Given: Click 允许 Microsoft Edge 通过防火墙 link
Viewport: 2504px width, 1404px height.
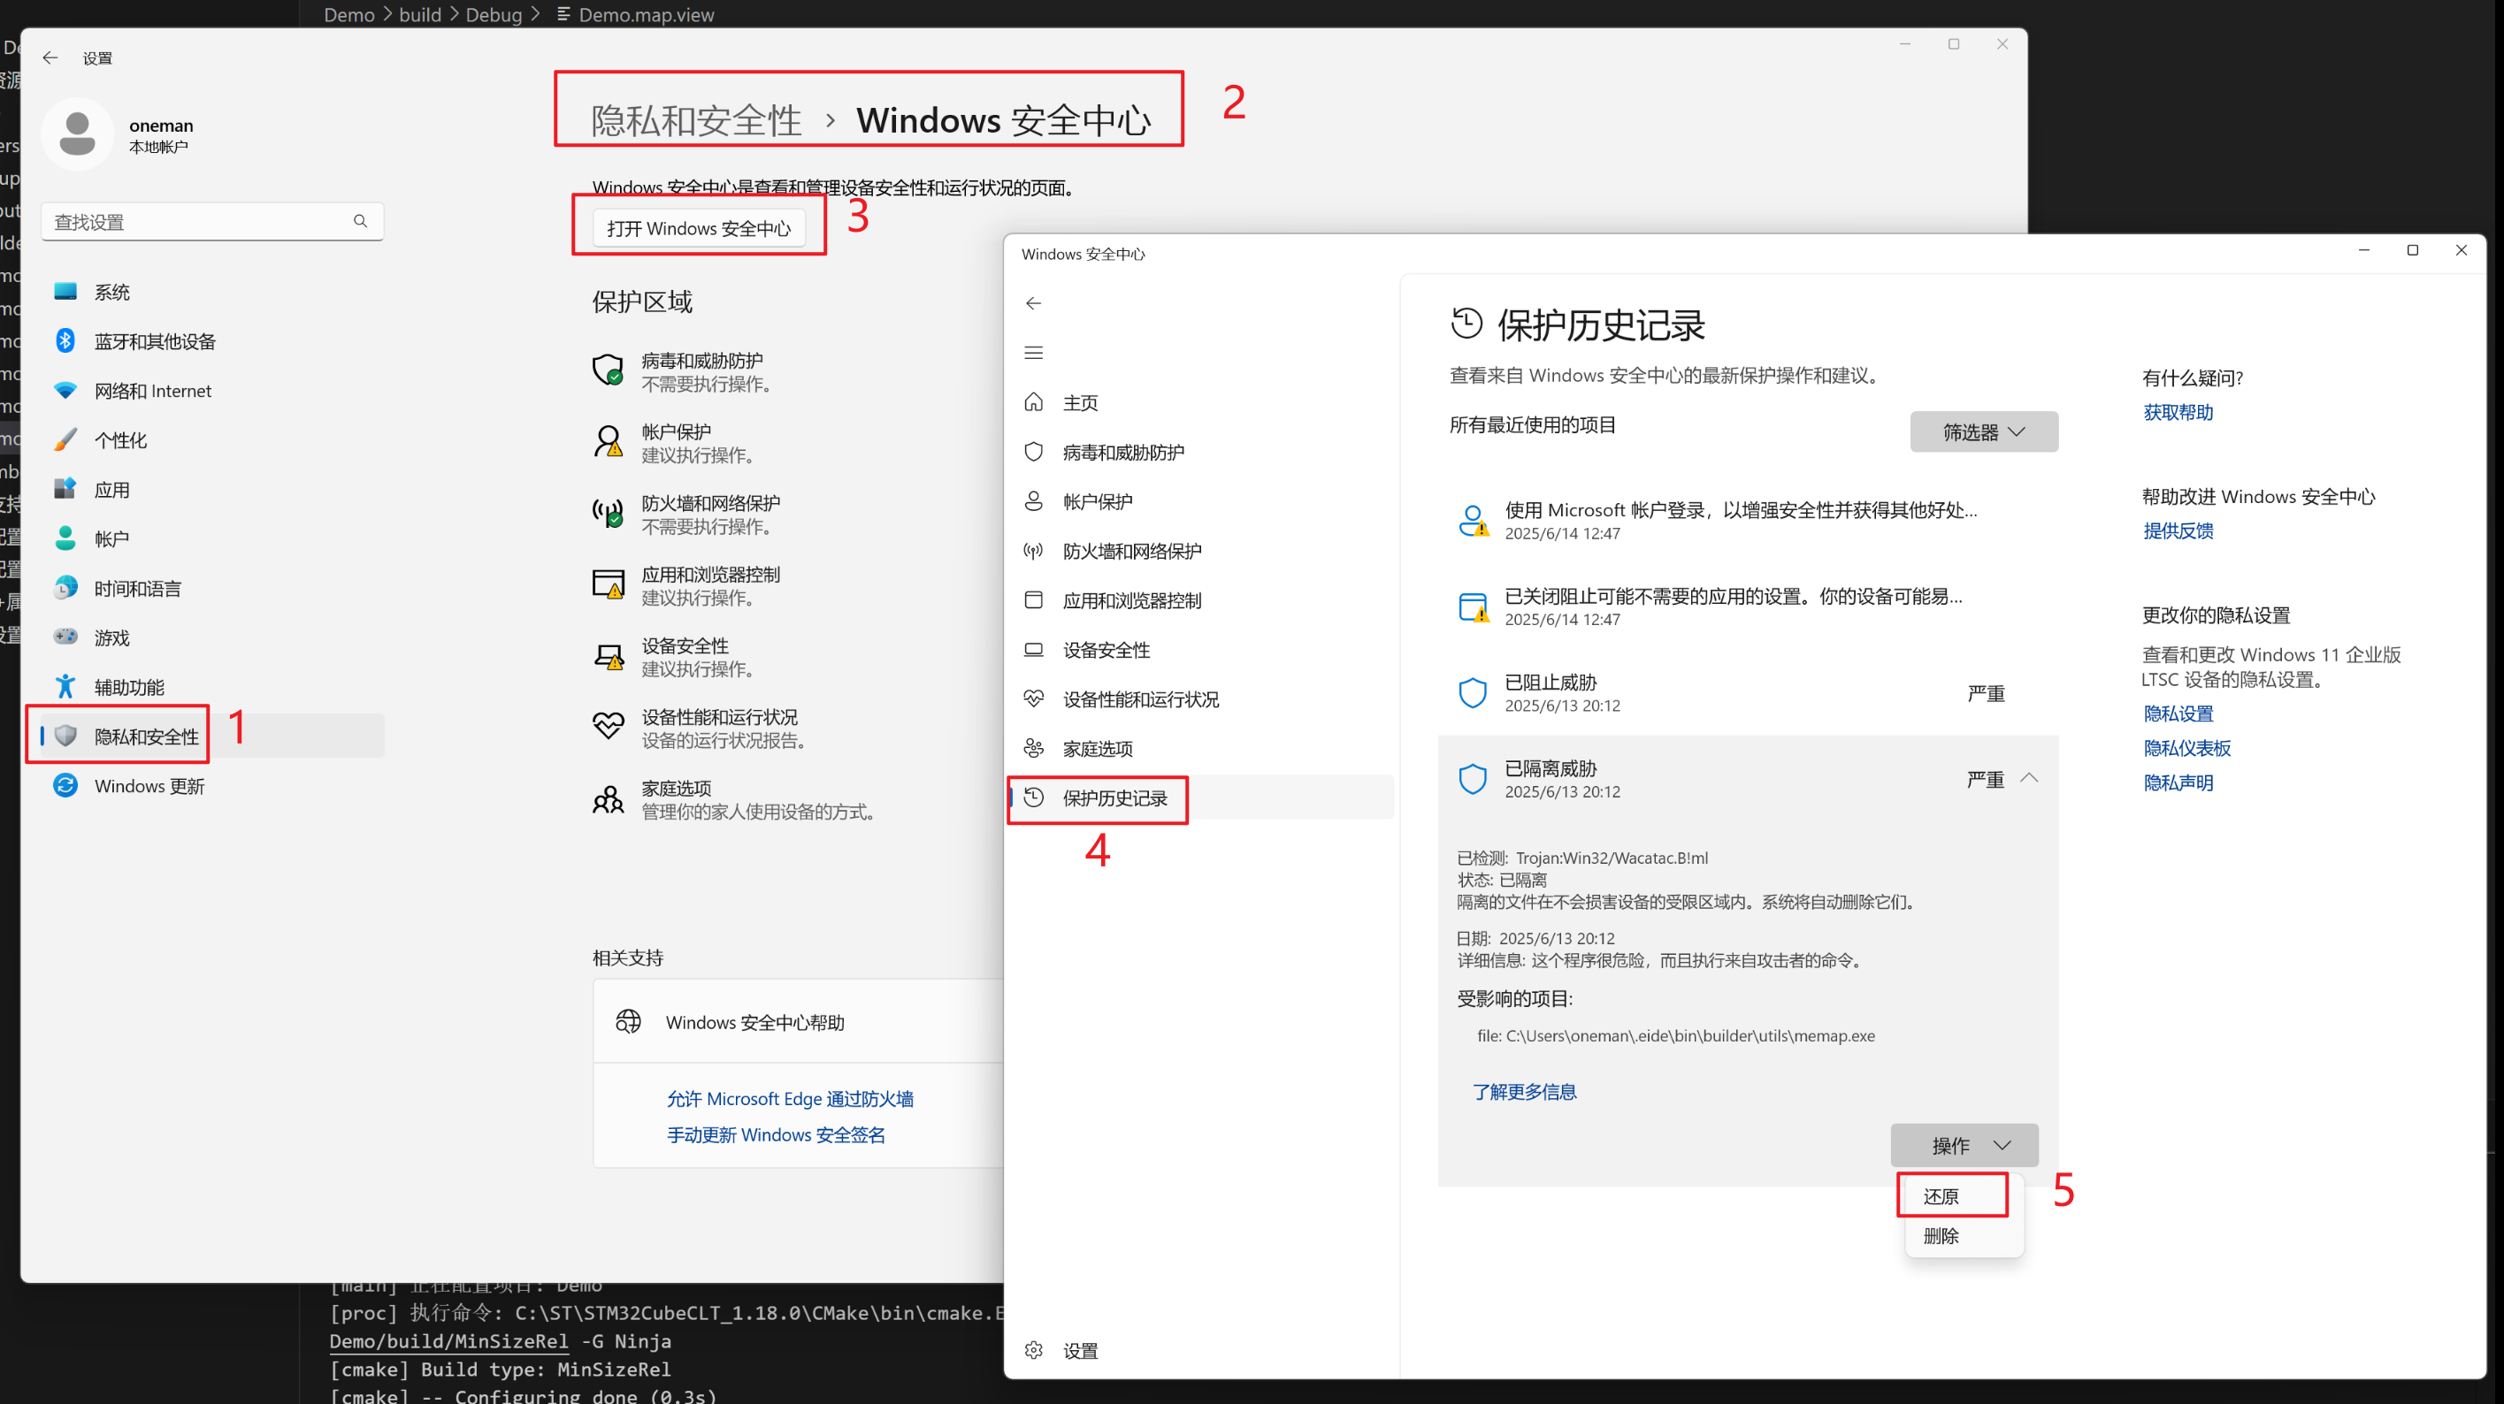Looking at the screenshot, I should [789, 1099].
